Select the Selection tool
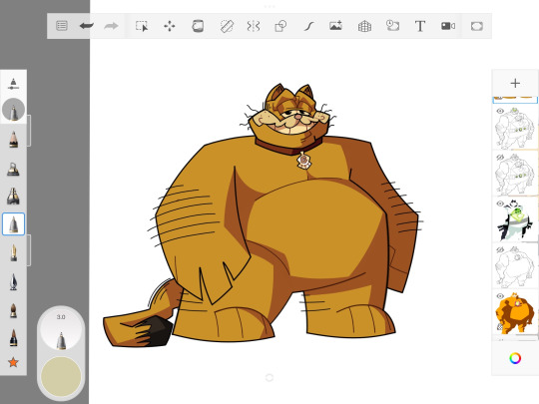This screenshot has height=404, width=539. pos(142,26)
